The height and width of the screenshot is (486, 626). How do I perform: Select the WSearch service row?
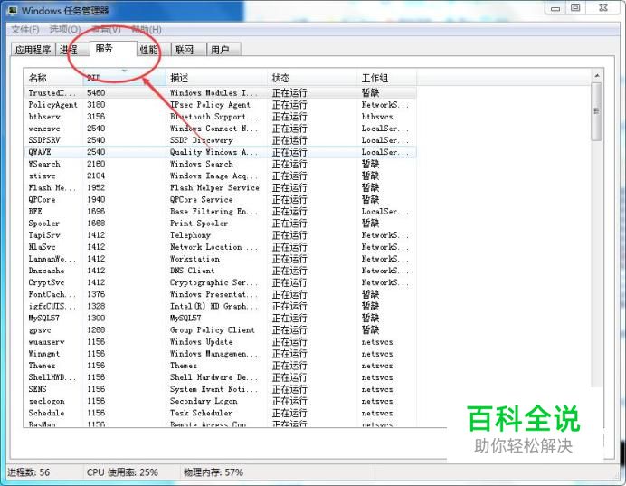(x=220, y=164)
